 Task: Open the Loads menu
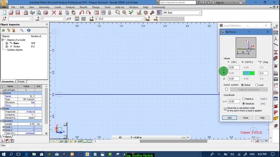58,7
